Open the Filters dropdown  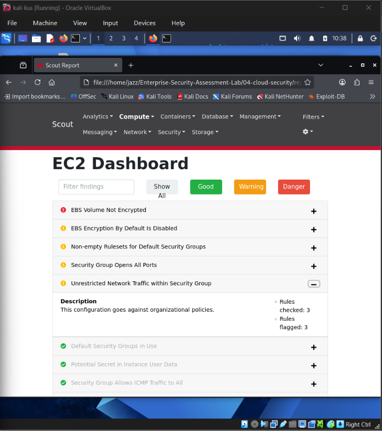pyautogui.click(x=314, y=117)
